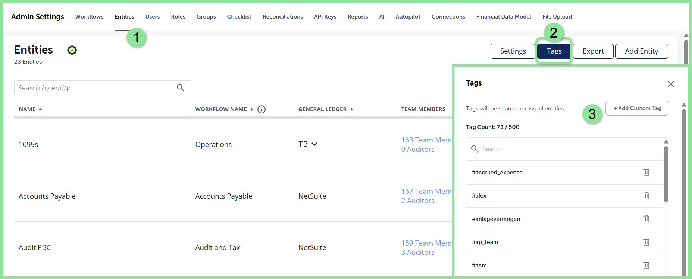Click the TEAM MEMBERS column header

(x=423, y=109)
